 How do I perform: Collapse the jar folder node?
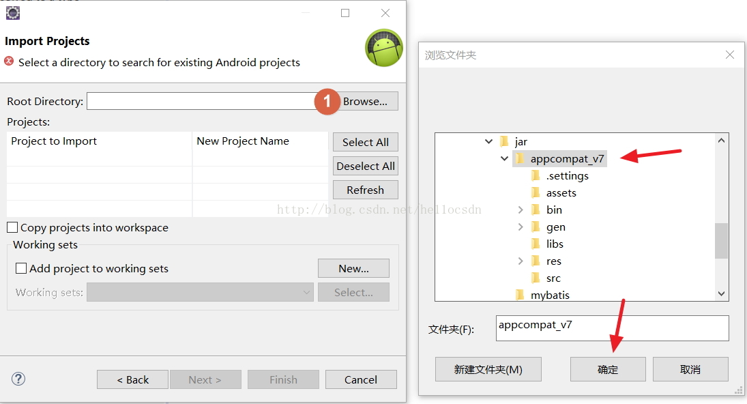click(488, 141)
